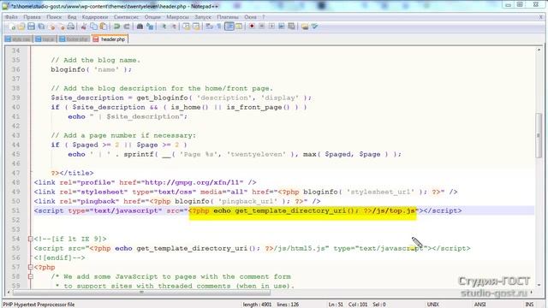Save the file with the floppy icon

click(31, 27)
